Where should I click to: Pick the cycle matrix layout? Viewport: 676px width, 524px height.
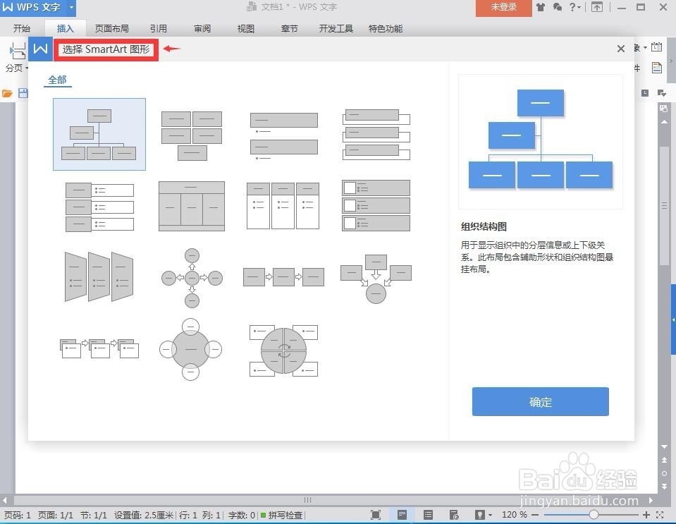pyautogui.click(x=283, y=351)
